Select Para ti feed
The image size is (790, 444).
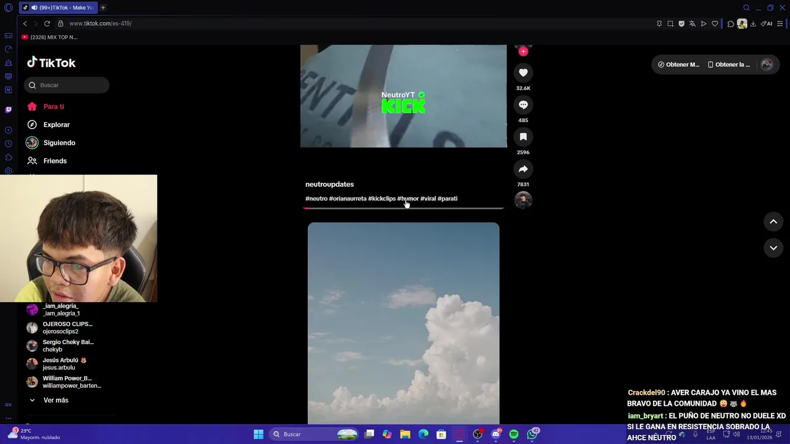[46, 107]
